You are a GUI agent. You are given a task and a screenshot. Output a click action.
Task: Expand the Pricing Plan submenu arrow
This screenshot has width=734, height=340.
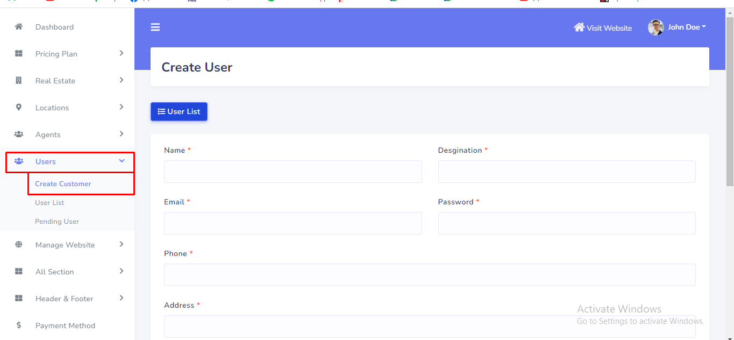[x=122, y=53]
